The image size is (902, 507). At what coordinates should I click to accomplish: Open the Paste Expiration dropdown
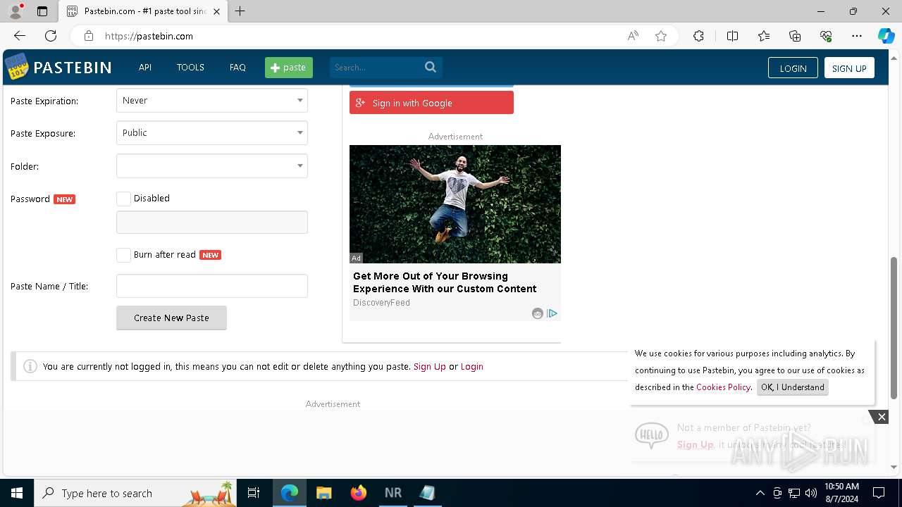point(212,101)
